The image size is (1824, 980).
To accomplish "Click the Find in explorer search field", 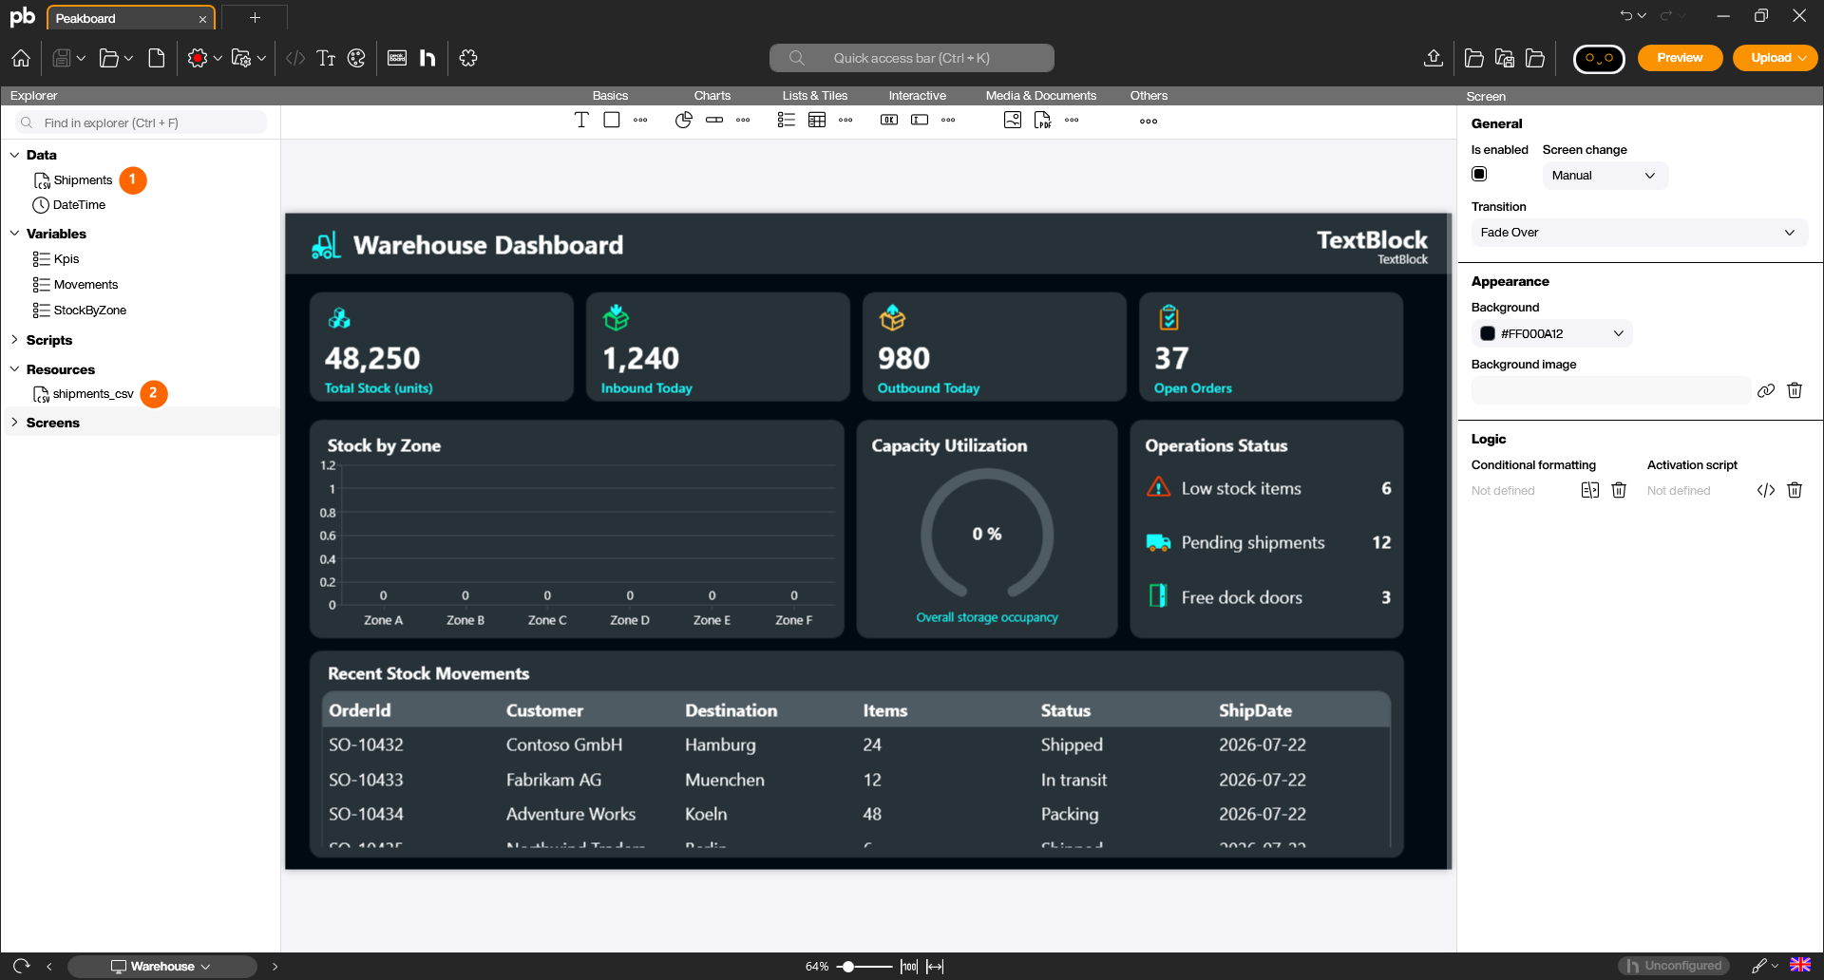I will pyautogui.click(x=141, y=122).
